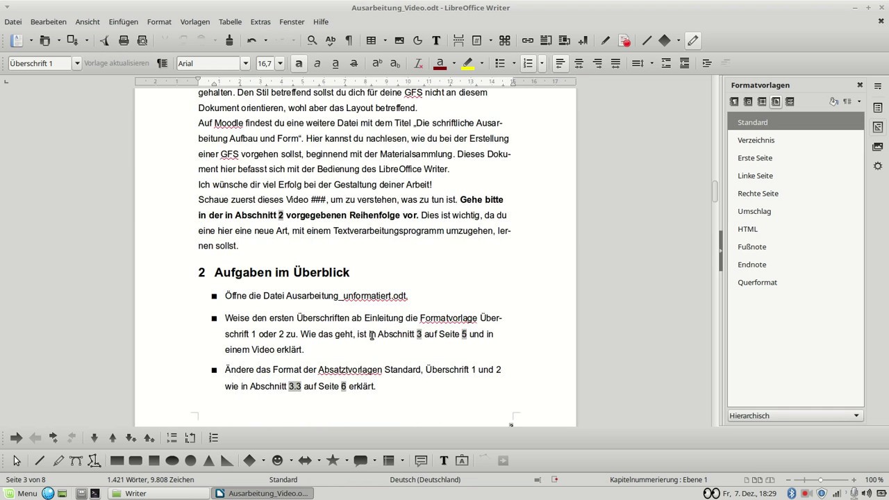The height and width of the screenshot is (500, 889).
Task: Select the Fußnote page style
Action: click(796, 247)
